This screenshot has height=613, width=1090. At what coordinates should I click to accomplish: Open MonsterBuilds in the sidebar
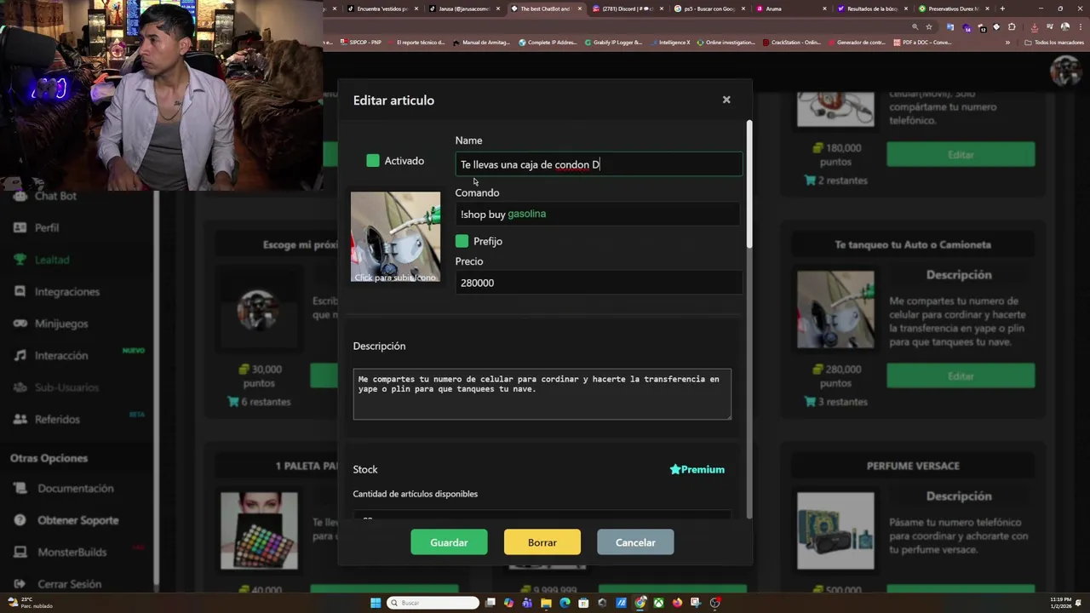[x=72, y=552]
